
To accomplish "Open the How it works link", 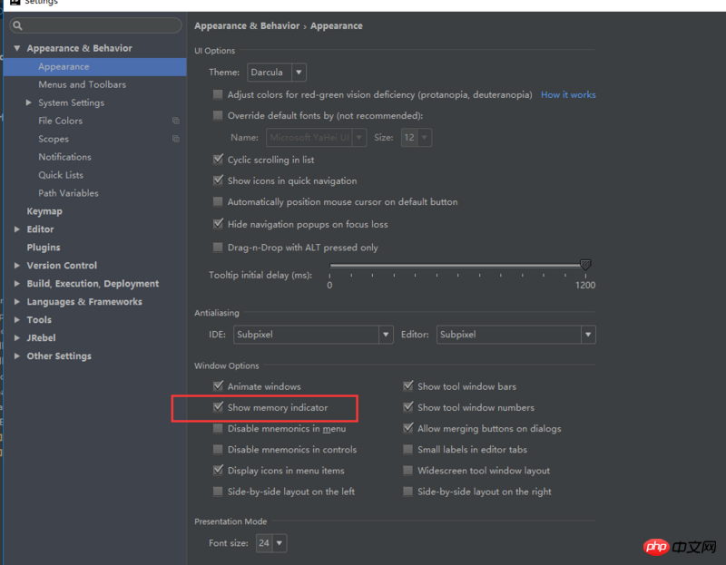I will pyautogui.click(x=568, y=95).
